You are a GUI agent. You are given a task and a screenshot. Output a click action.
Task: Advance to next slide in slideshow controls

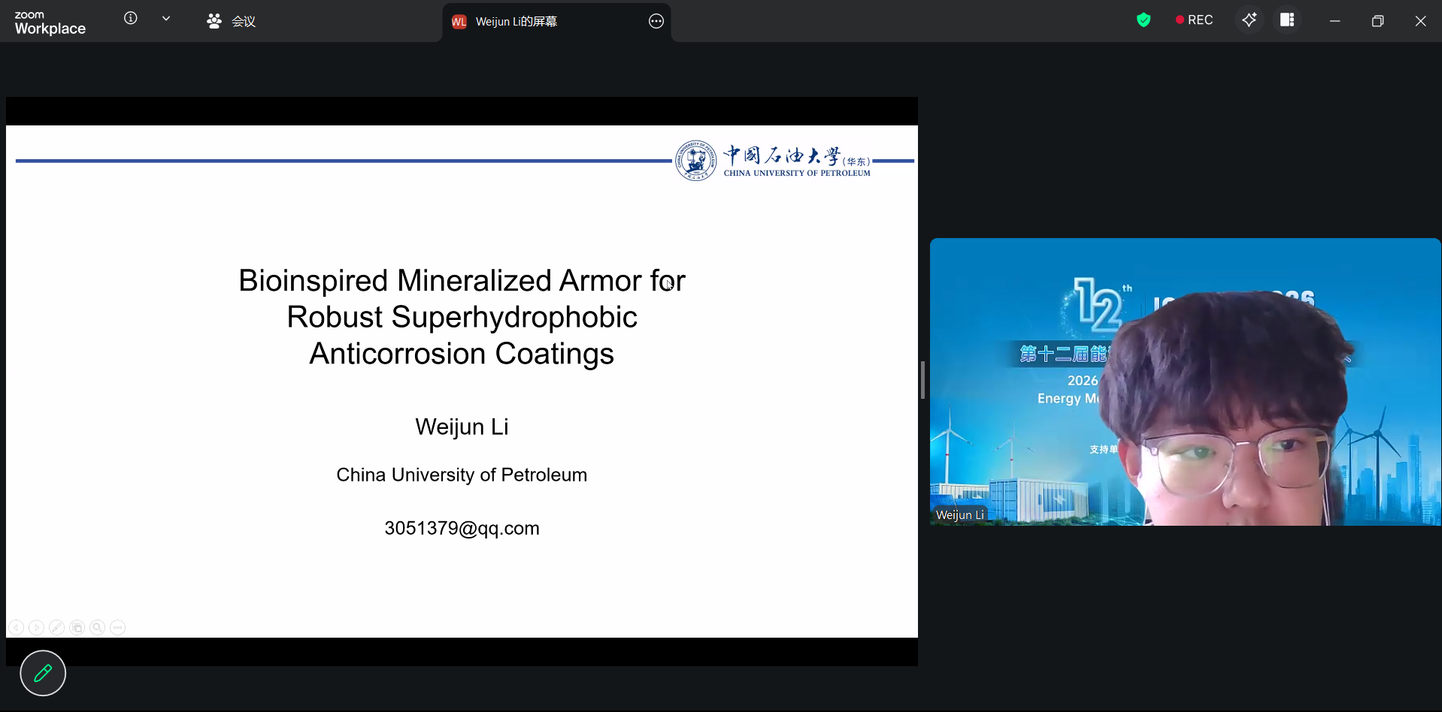(x=36, y=627)
